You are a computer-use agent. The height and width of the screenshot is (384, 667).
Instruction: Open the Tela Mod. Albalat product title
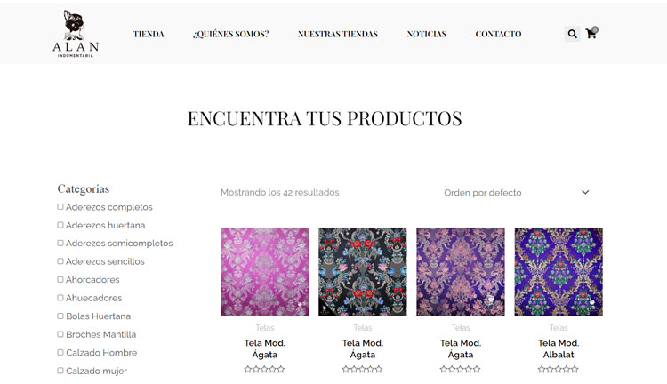[x=559, y=348]
